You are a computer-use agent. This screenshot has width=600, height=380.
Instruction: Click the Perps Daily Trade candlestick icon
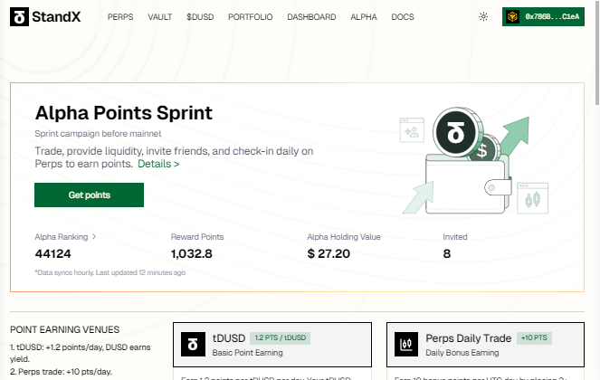click(406, 345)
